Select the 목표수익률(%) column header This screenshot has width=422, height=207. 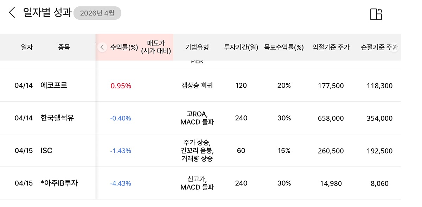point(284,47)
